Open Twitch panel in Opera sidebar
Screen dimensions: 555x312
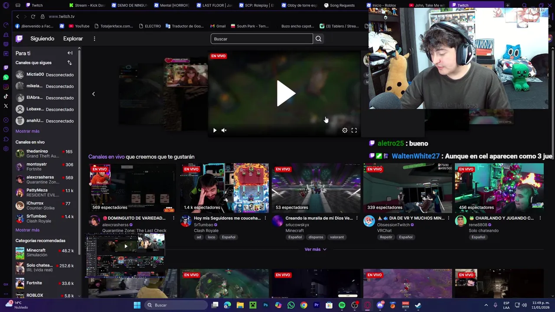[6, 68]
